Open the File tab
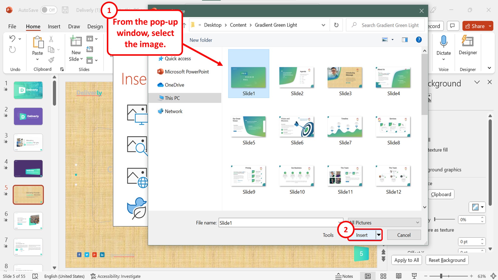 pyautogui.click(x=12, y=26)
